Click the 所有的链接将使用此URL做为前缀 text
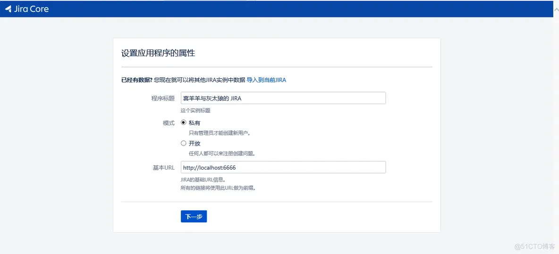This screenshot has height=254, width=559. pos(219,188)
